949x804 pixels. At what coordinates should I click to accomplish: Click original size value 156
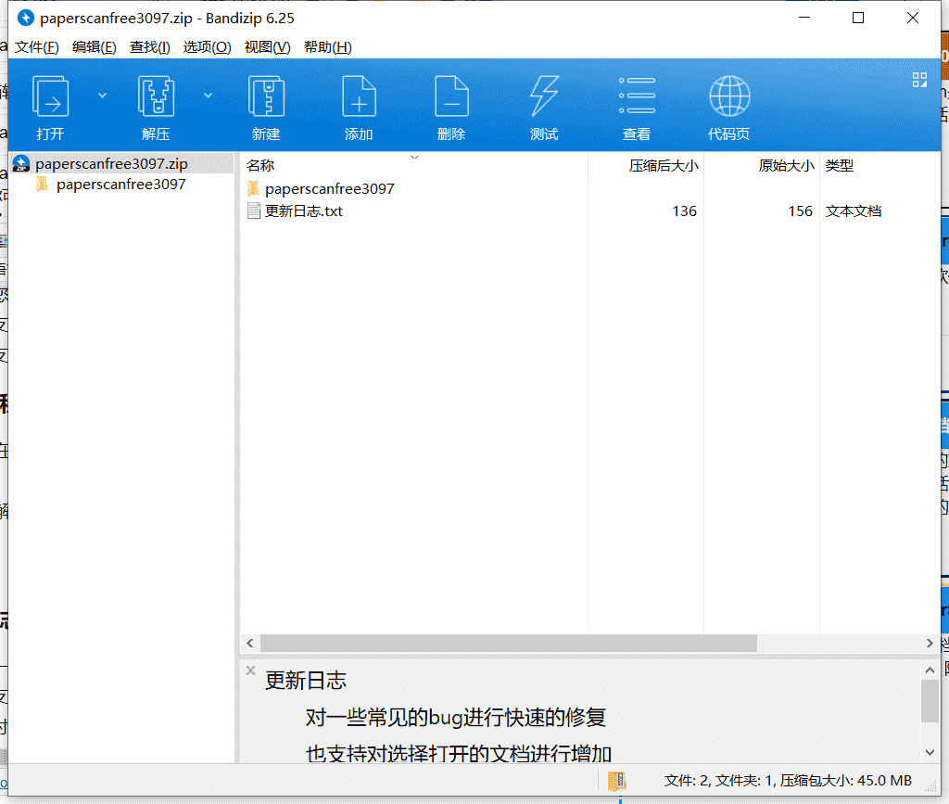point(800,211)
